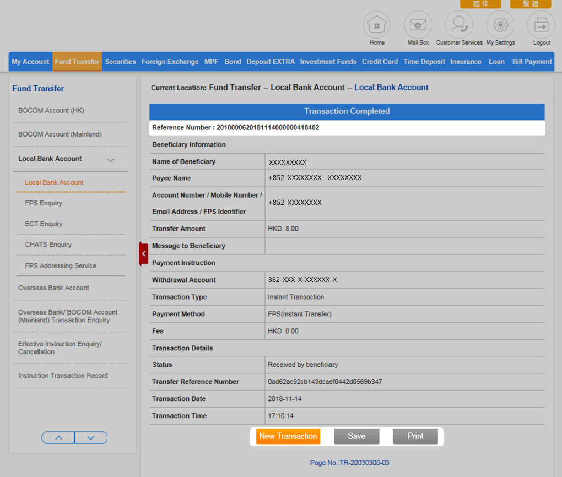Open the Mail Box icon
The height and width of the screenshot is (477, 562).
418,25
